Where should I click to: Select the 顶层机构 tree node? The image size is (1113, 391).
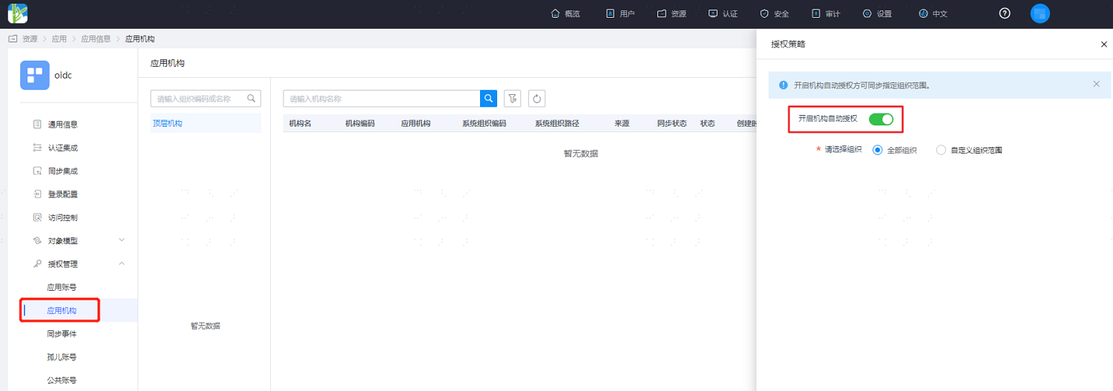point(167,123)
